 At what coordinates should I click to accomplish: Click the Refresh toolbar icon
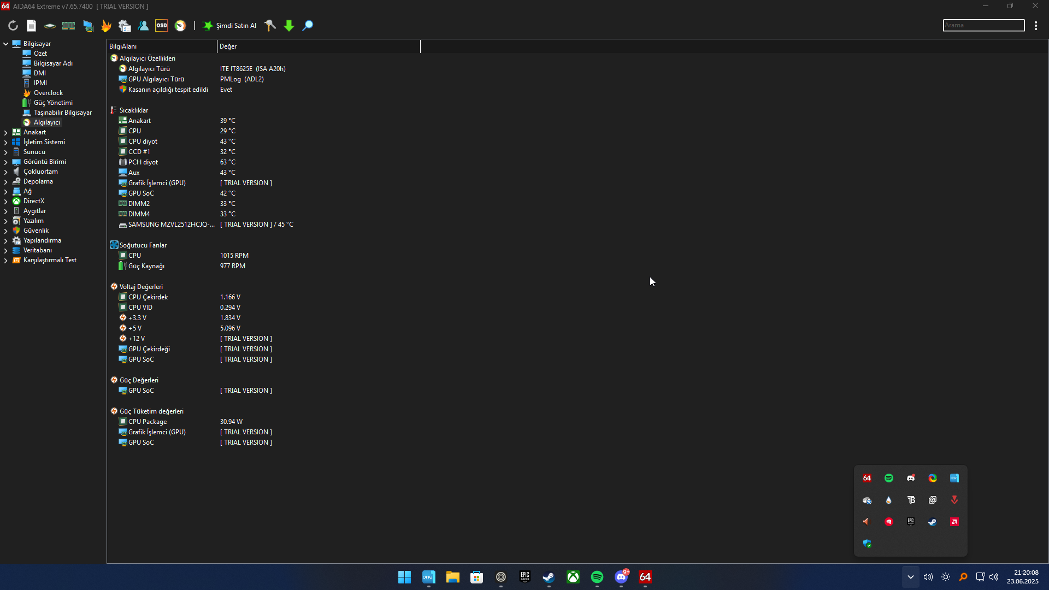tap(13, 26)
